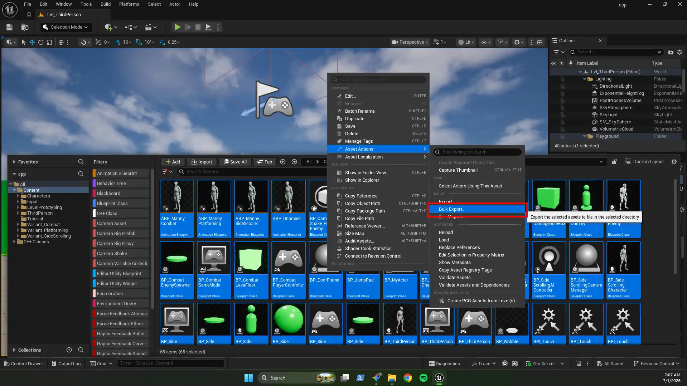
Task: Click the Cinematics clapperboard icon
Action: tap(150, 27)
